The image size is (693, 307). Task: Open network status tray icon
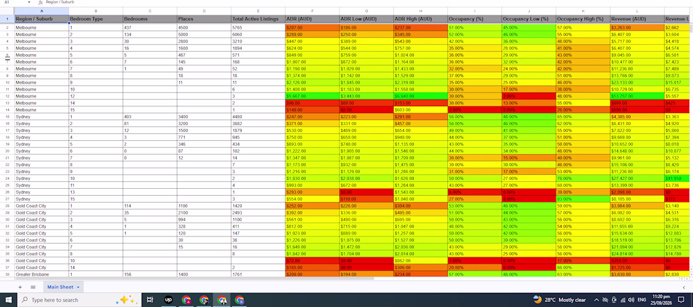[x=622, y=300]
